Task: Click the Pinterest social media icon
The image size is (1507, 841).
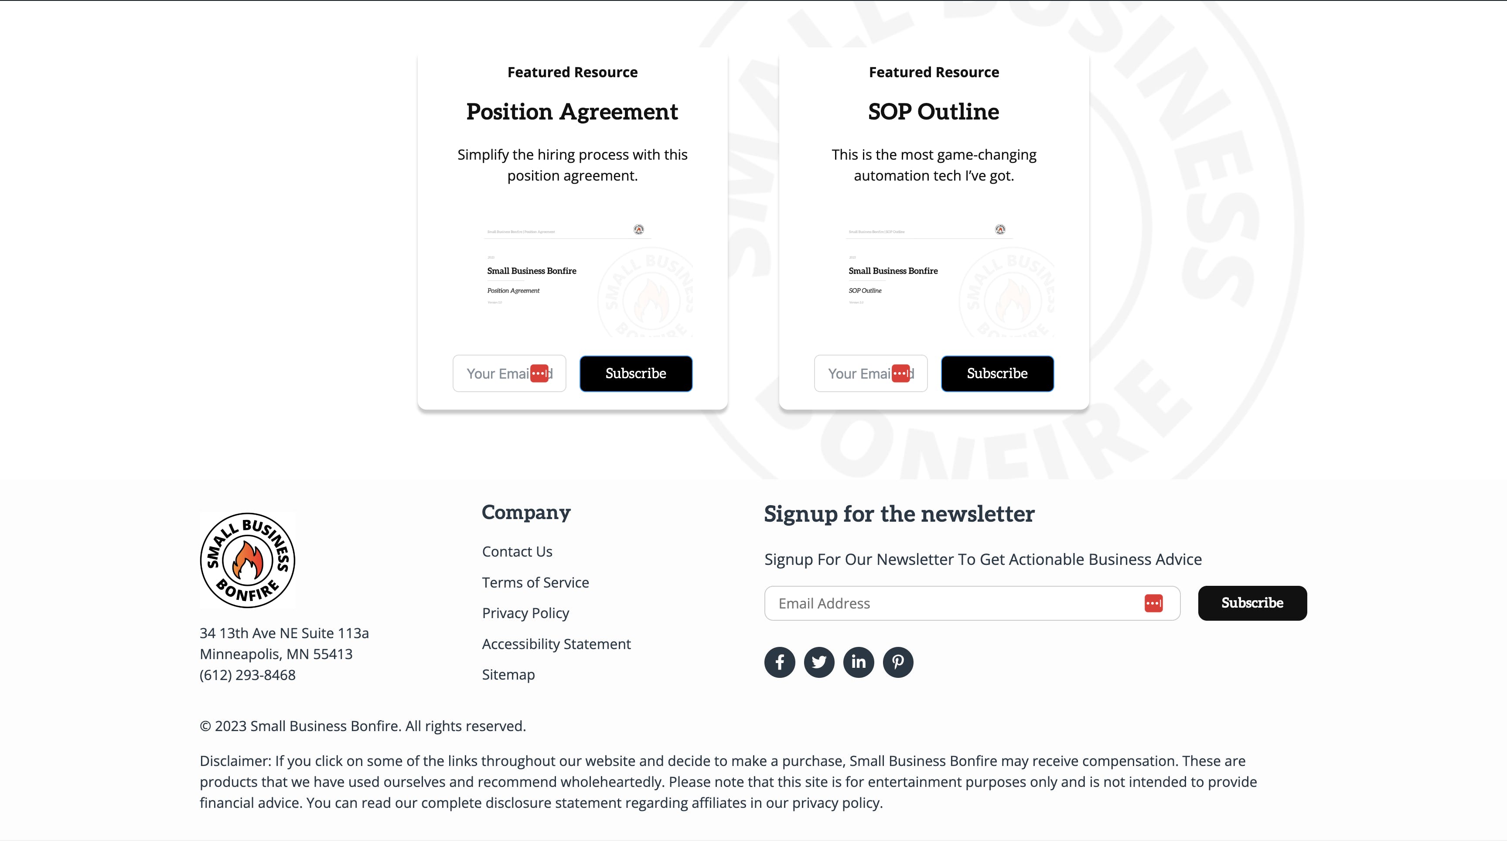Action: 897,661
